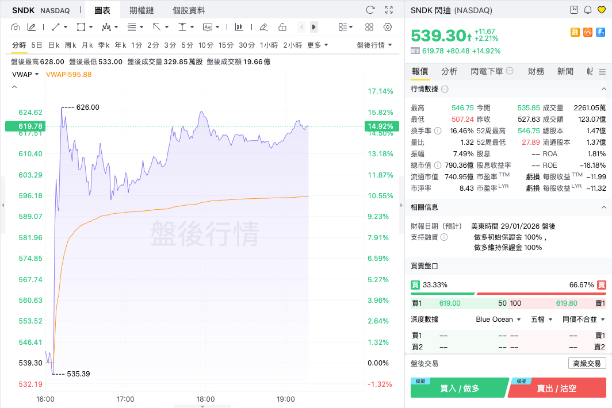Click the toolbar scroll-right arrow

point(314,27)
